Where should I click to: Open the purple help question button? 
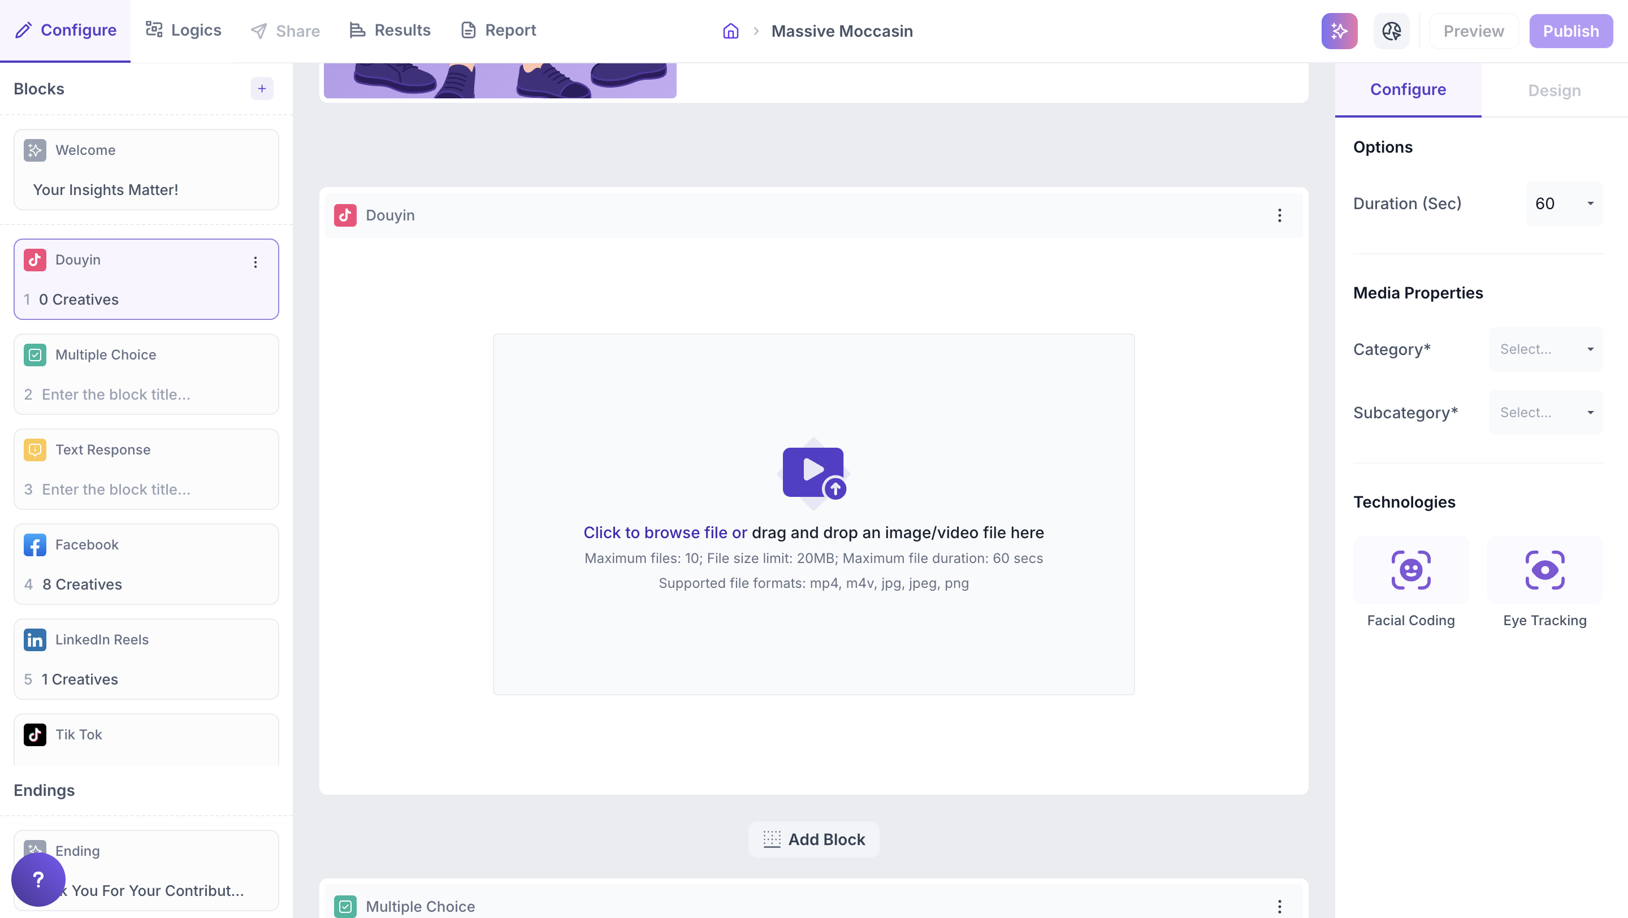pos(38,879)
